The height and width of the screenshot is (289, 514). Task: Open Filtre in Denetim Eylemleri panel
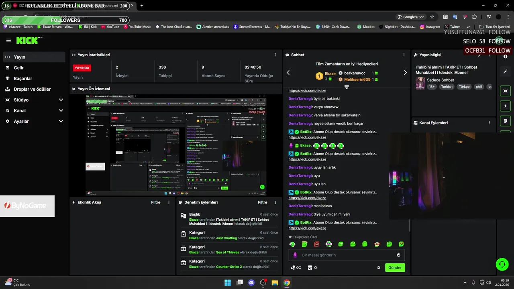coord(263,202)
